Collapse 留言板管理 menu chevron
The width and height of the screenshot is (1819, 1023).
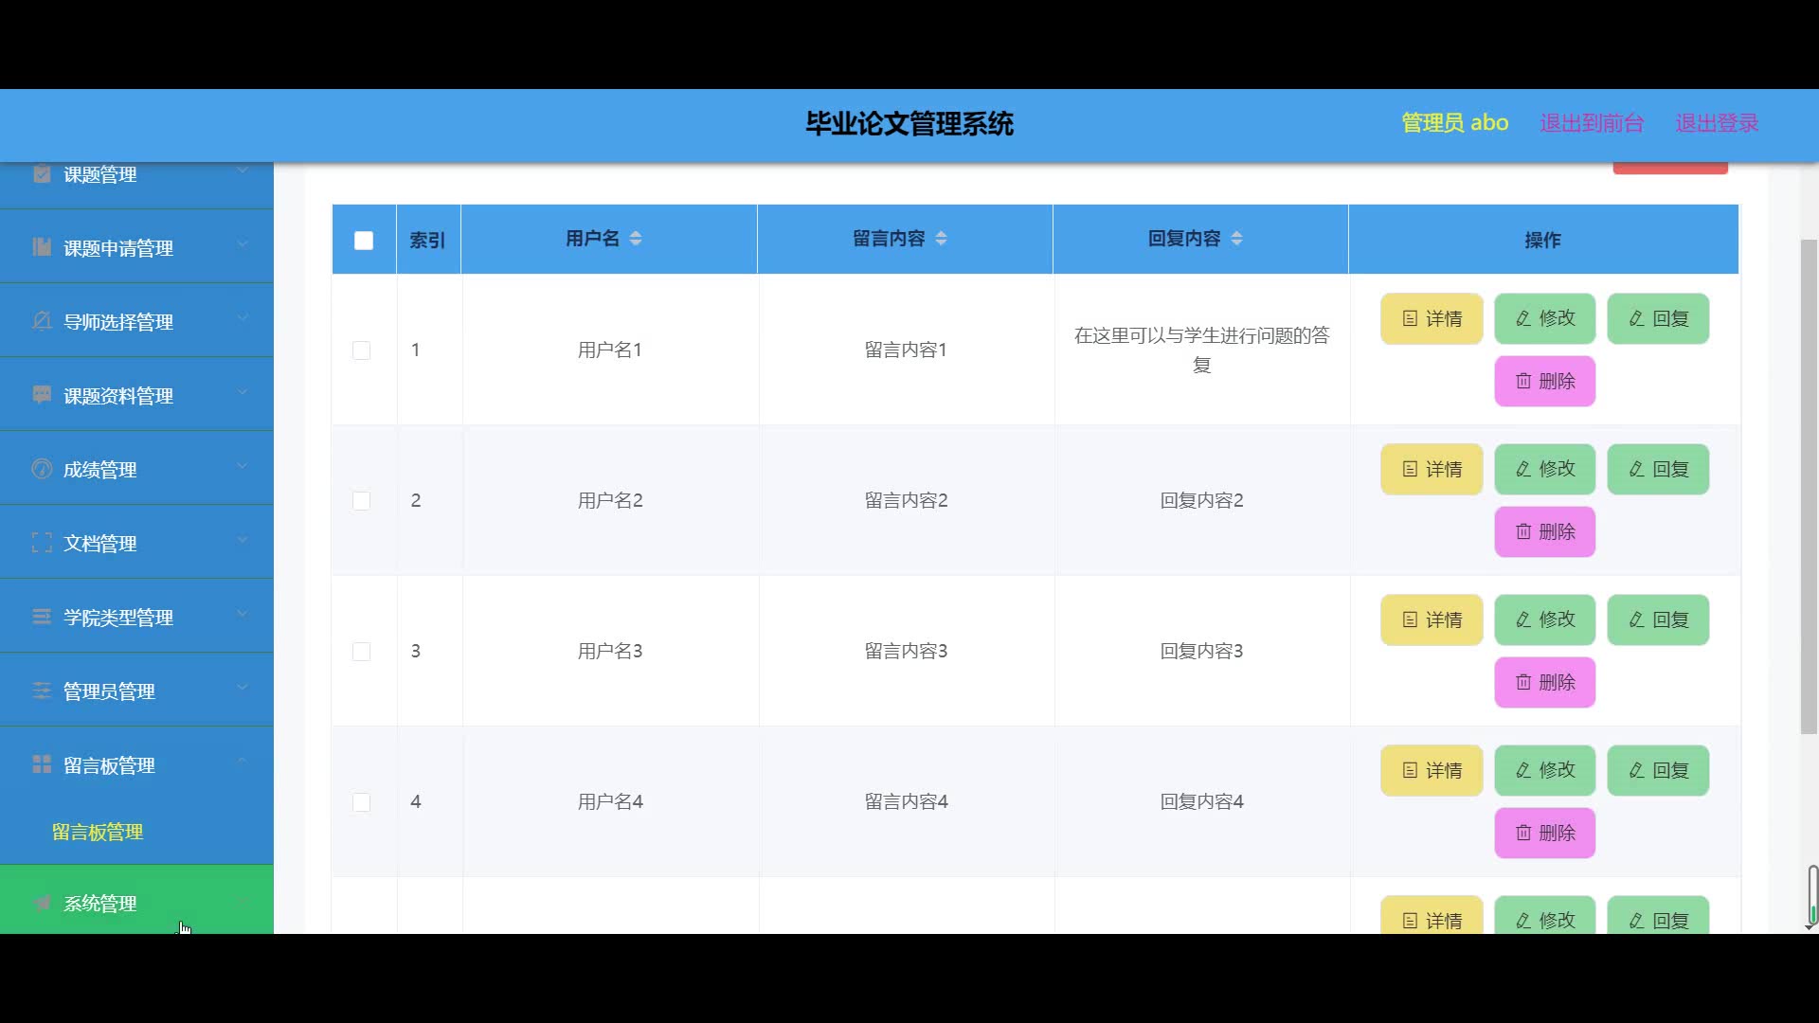click(243, 761)
